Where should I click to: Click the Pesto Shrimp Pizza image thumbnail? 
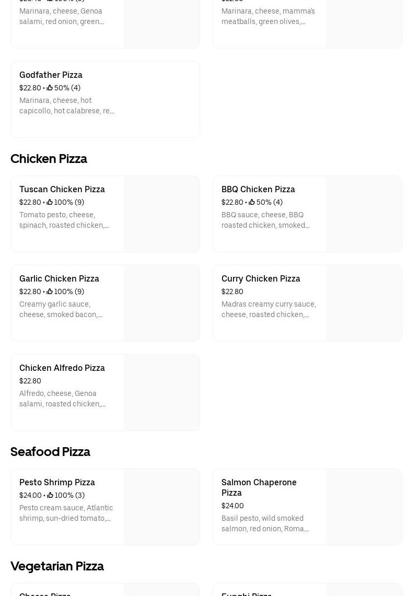[162, 507]
